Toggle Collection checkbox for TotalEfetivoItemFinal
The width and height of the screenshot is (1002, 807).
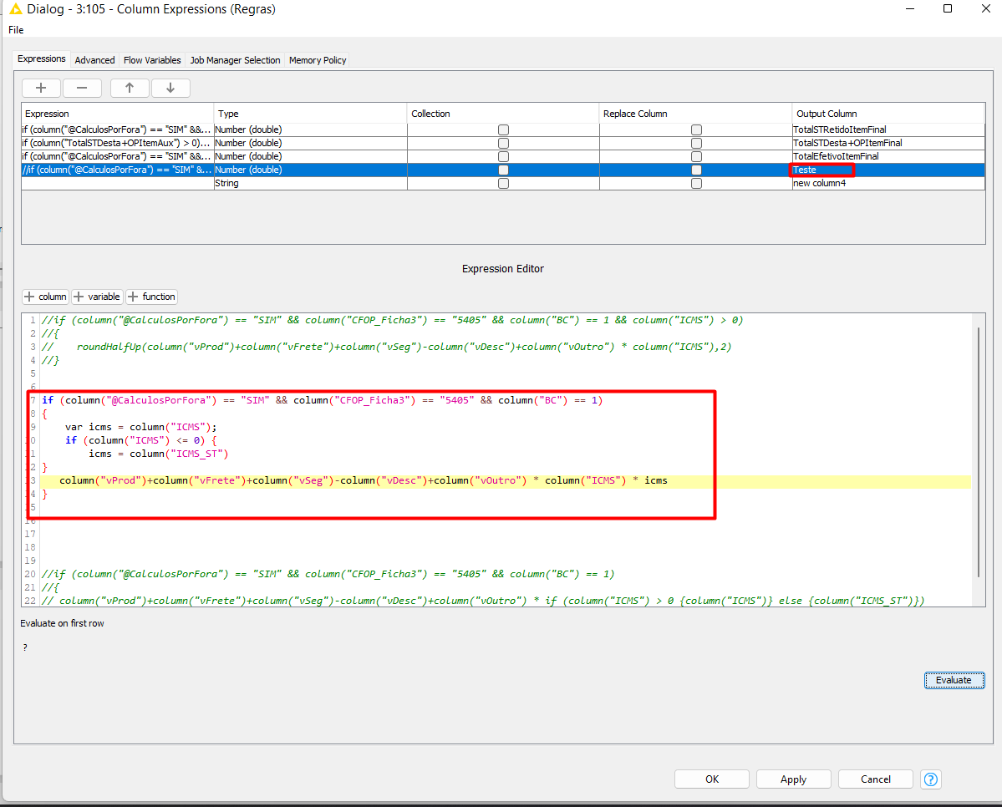(x=504, y=156)
